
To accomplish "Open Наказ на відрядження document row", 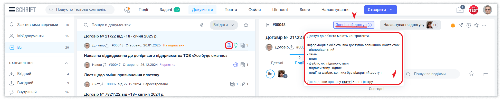I will click(x=166, y=60).
